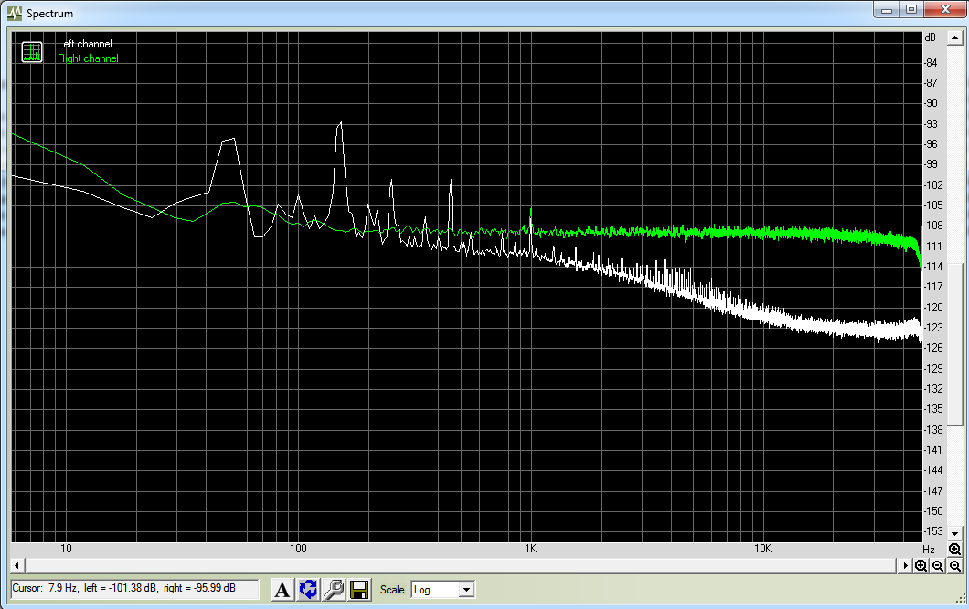Save the spectrum using the floppy disk icon
This screenshot has height=609, width=969.
pyautogui.click(x=359, y=589)
